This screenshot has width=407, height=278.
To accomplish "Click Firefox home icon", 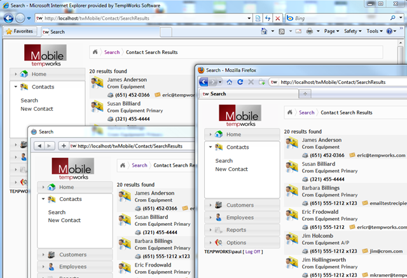I will 230,82.
